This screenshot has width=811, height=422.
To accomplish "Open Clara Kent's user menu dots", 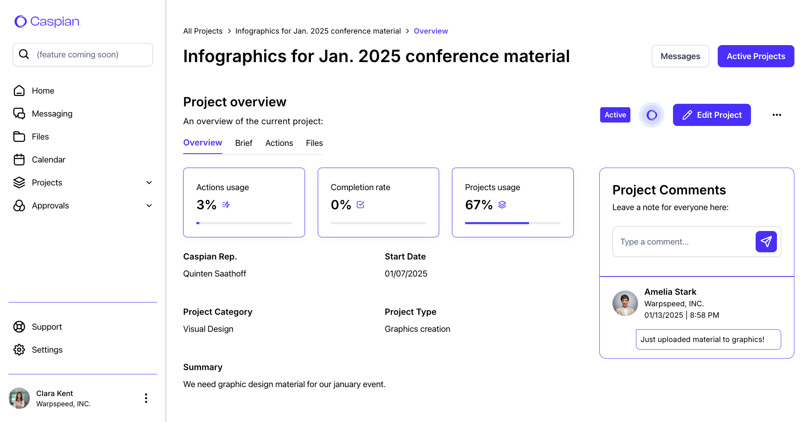I will (x=146, y=398).
